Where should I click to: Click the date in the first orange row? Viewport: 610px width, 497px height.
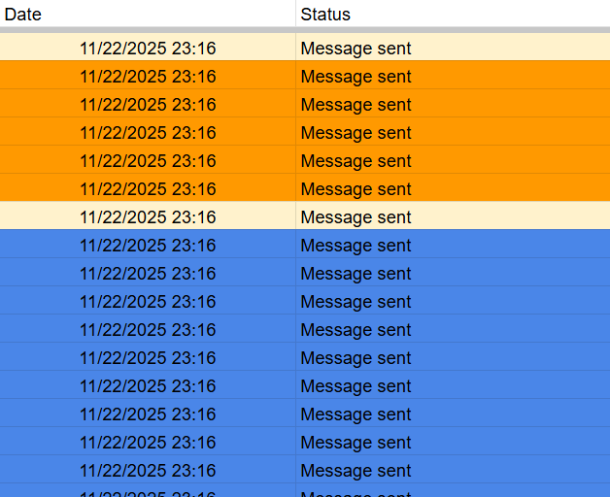148,77
